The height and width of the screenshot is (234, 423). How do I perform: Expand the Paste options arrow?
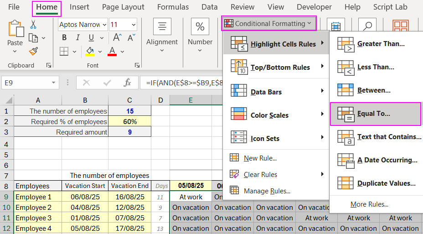[x=15, y=51]
